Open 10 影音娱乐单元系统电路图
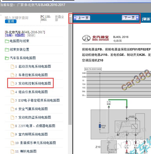 pos(35,143)
